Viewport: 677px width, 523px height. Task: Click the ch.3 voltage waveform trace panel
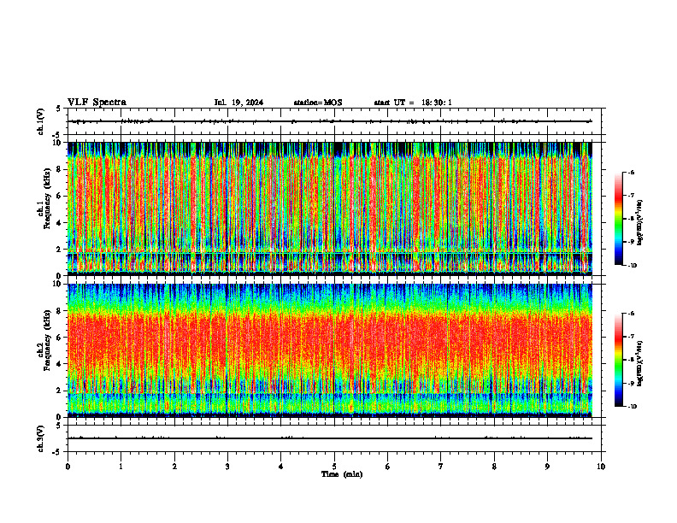pyautogui.click(x=334, y=438)
